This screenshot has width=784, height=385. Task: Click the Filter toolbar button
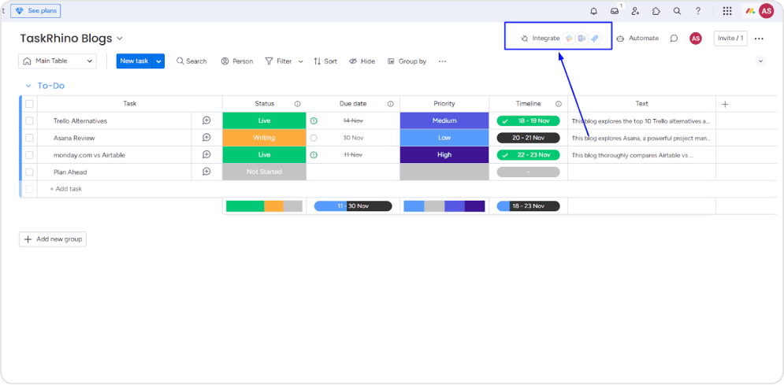278,61
